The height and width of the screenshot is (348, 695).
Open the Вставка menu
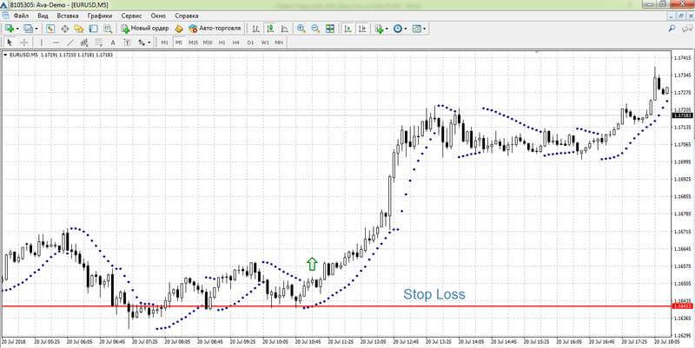(68, 16)
